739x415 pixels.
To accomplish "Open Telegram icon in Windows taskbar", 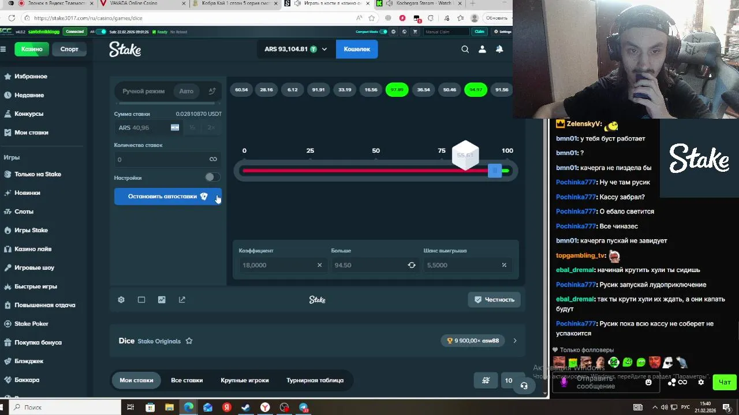I will coord(303,407).
